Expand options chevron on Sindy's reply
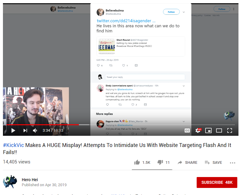The width and height of the screenshot is (242, 195). point(184,86)
